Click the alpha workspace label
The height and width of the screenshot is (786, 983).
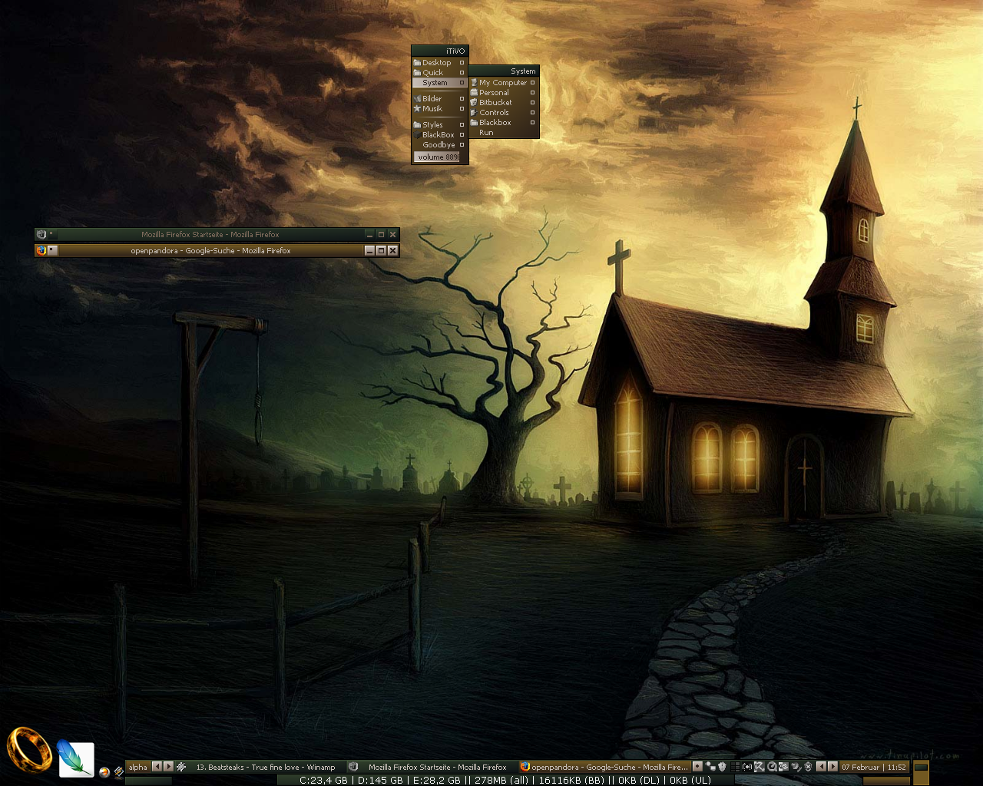point(138,767)
